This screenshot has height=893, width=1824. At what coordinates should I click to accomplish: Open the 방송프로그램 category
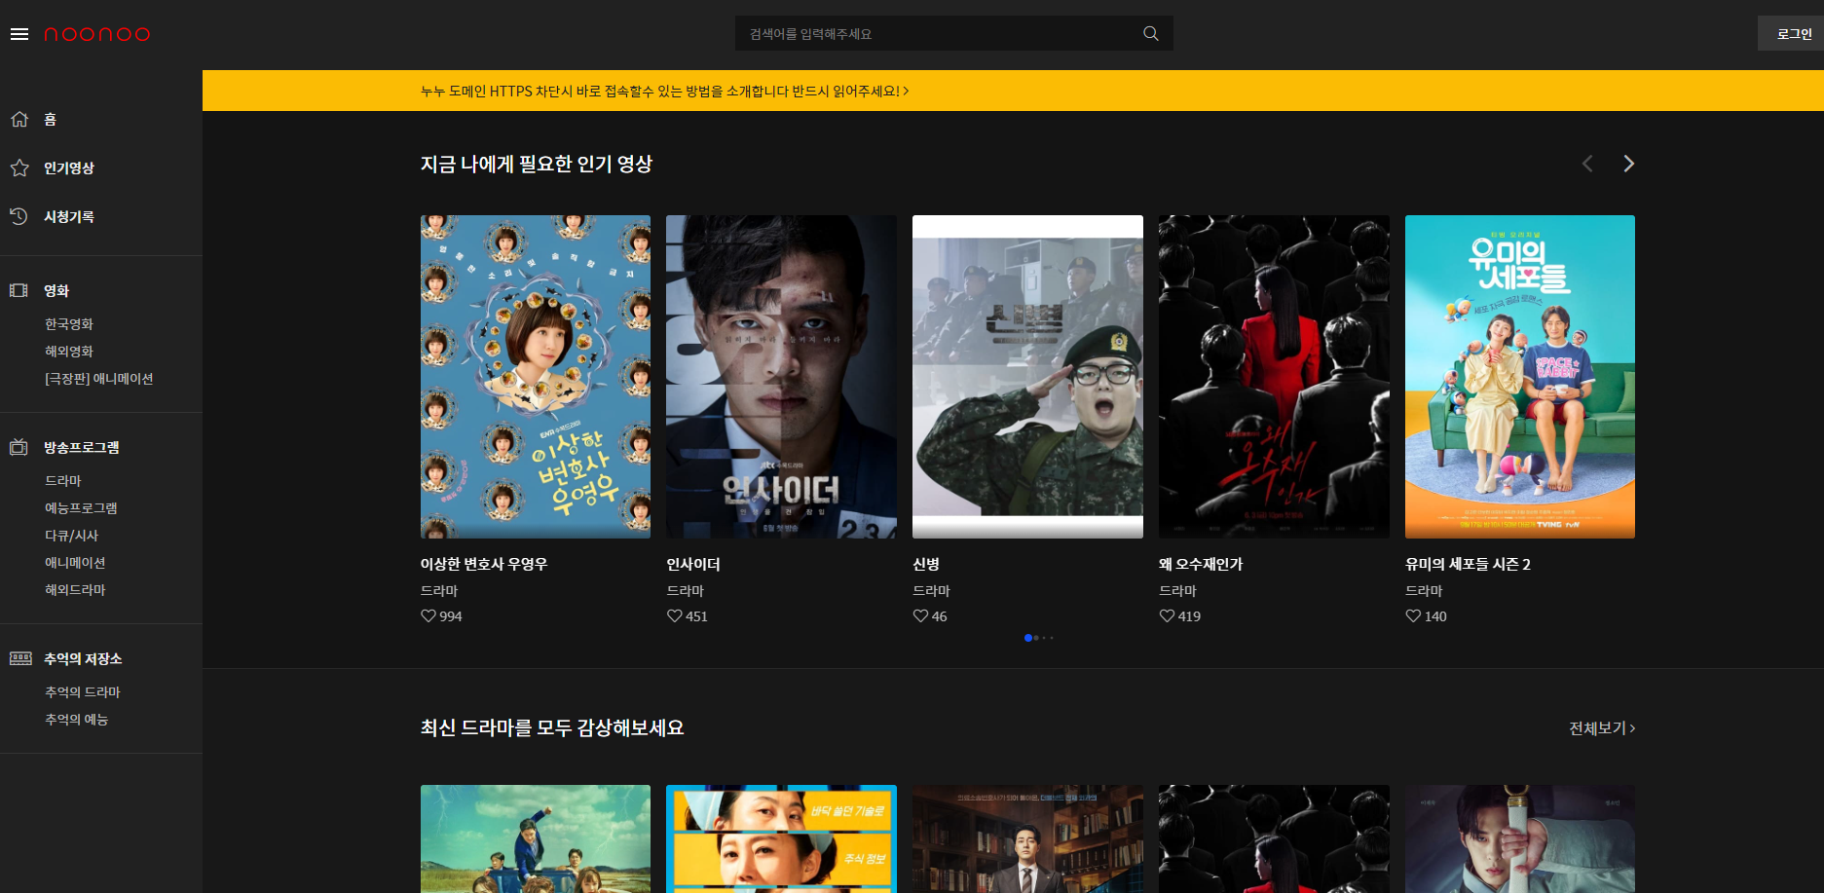82,447
